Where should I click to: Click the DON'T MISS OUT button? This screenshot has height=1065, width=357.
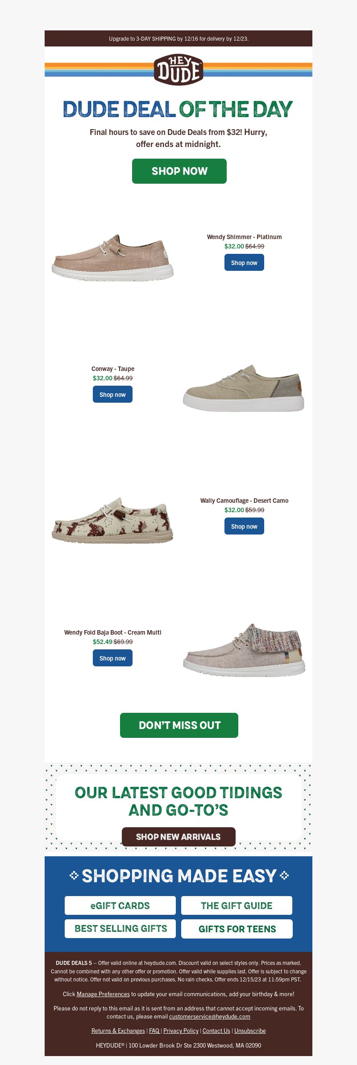tap(179, 725)
